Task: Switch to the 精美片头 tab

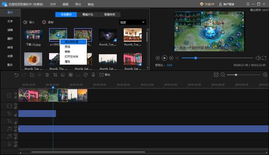Action: [88, 15]
